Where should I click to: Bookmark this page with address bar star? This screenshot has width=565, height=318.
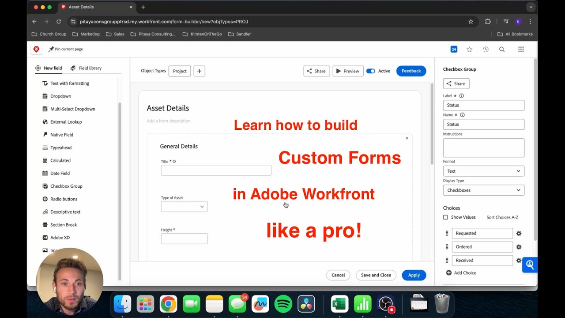(471, 22)
